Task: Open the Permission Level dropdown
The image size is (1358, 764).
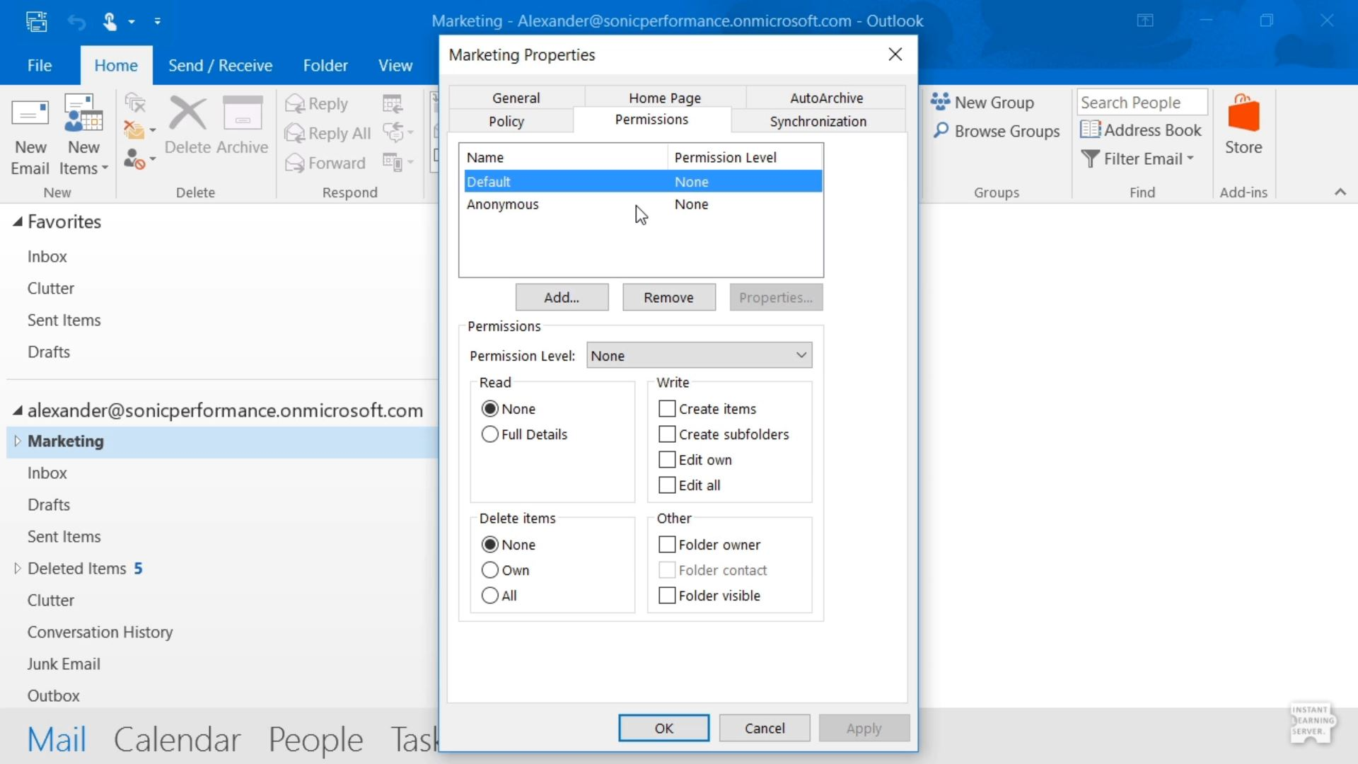Action: coord(799,355)
